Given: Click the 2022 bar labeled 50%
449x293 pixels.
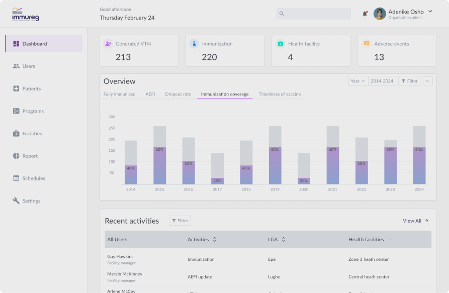Looking at the screenshot, I should 362,172.
